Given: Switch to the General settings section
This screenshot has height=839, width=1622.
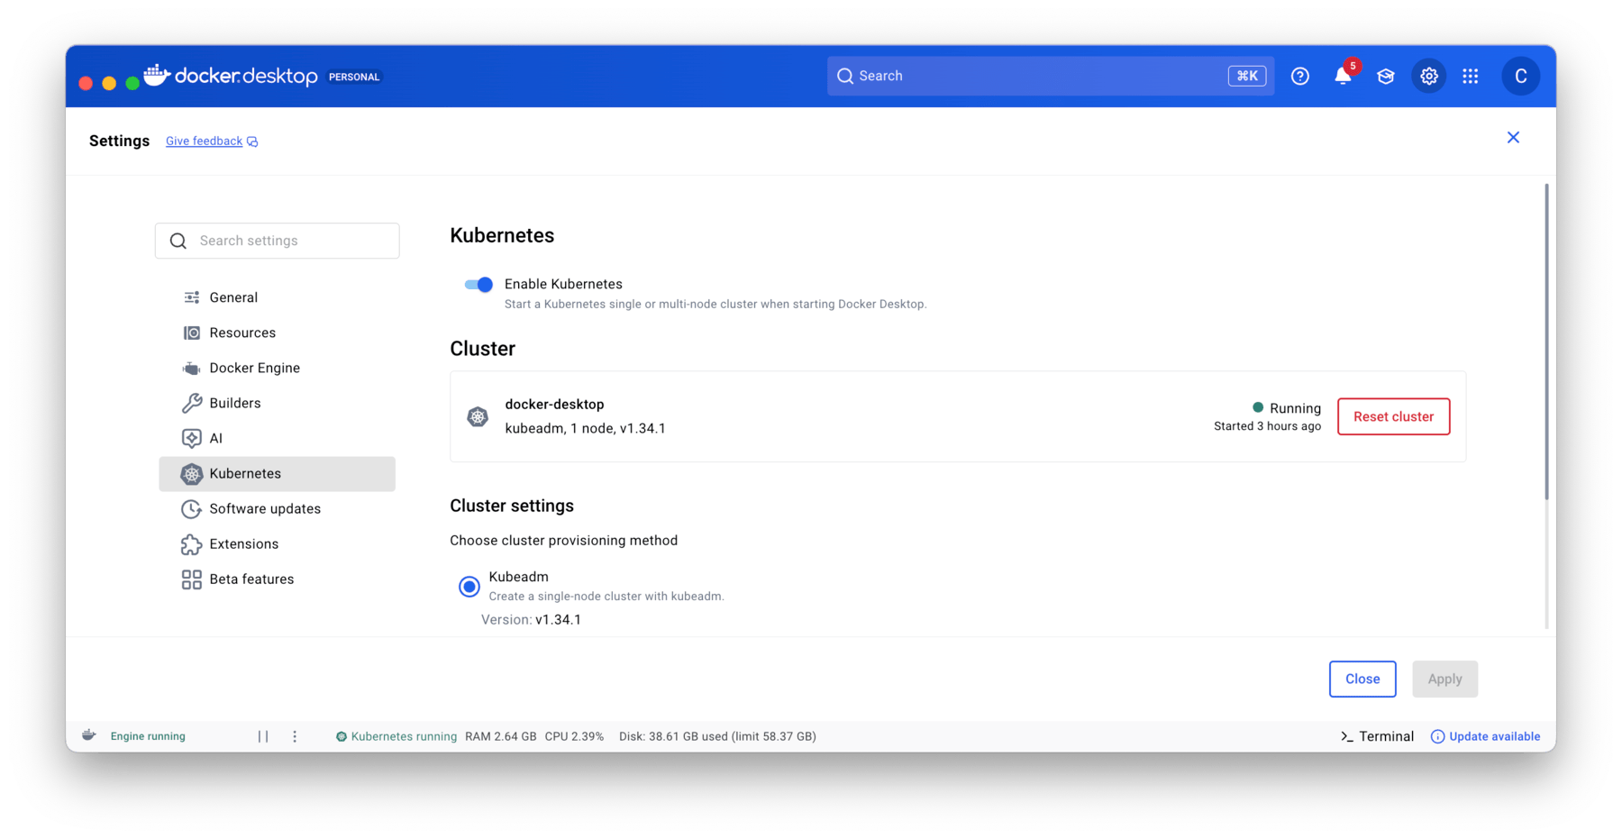Looking at the screenshot, I should click(x=232, y=296).
